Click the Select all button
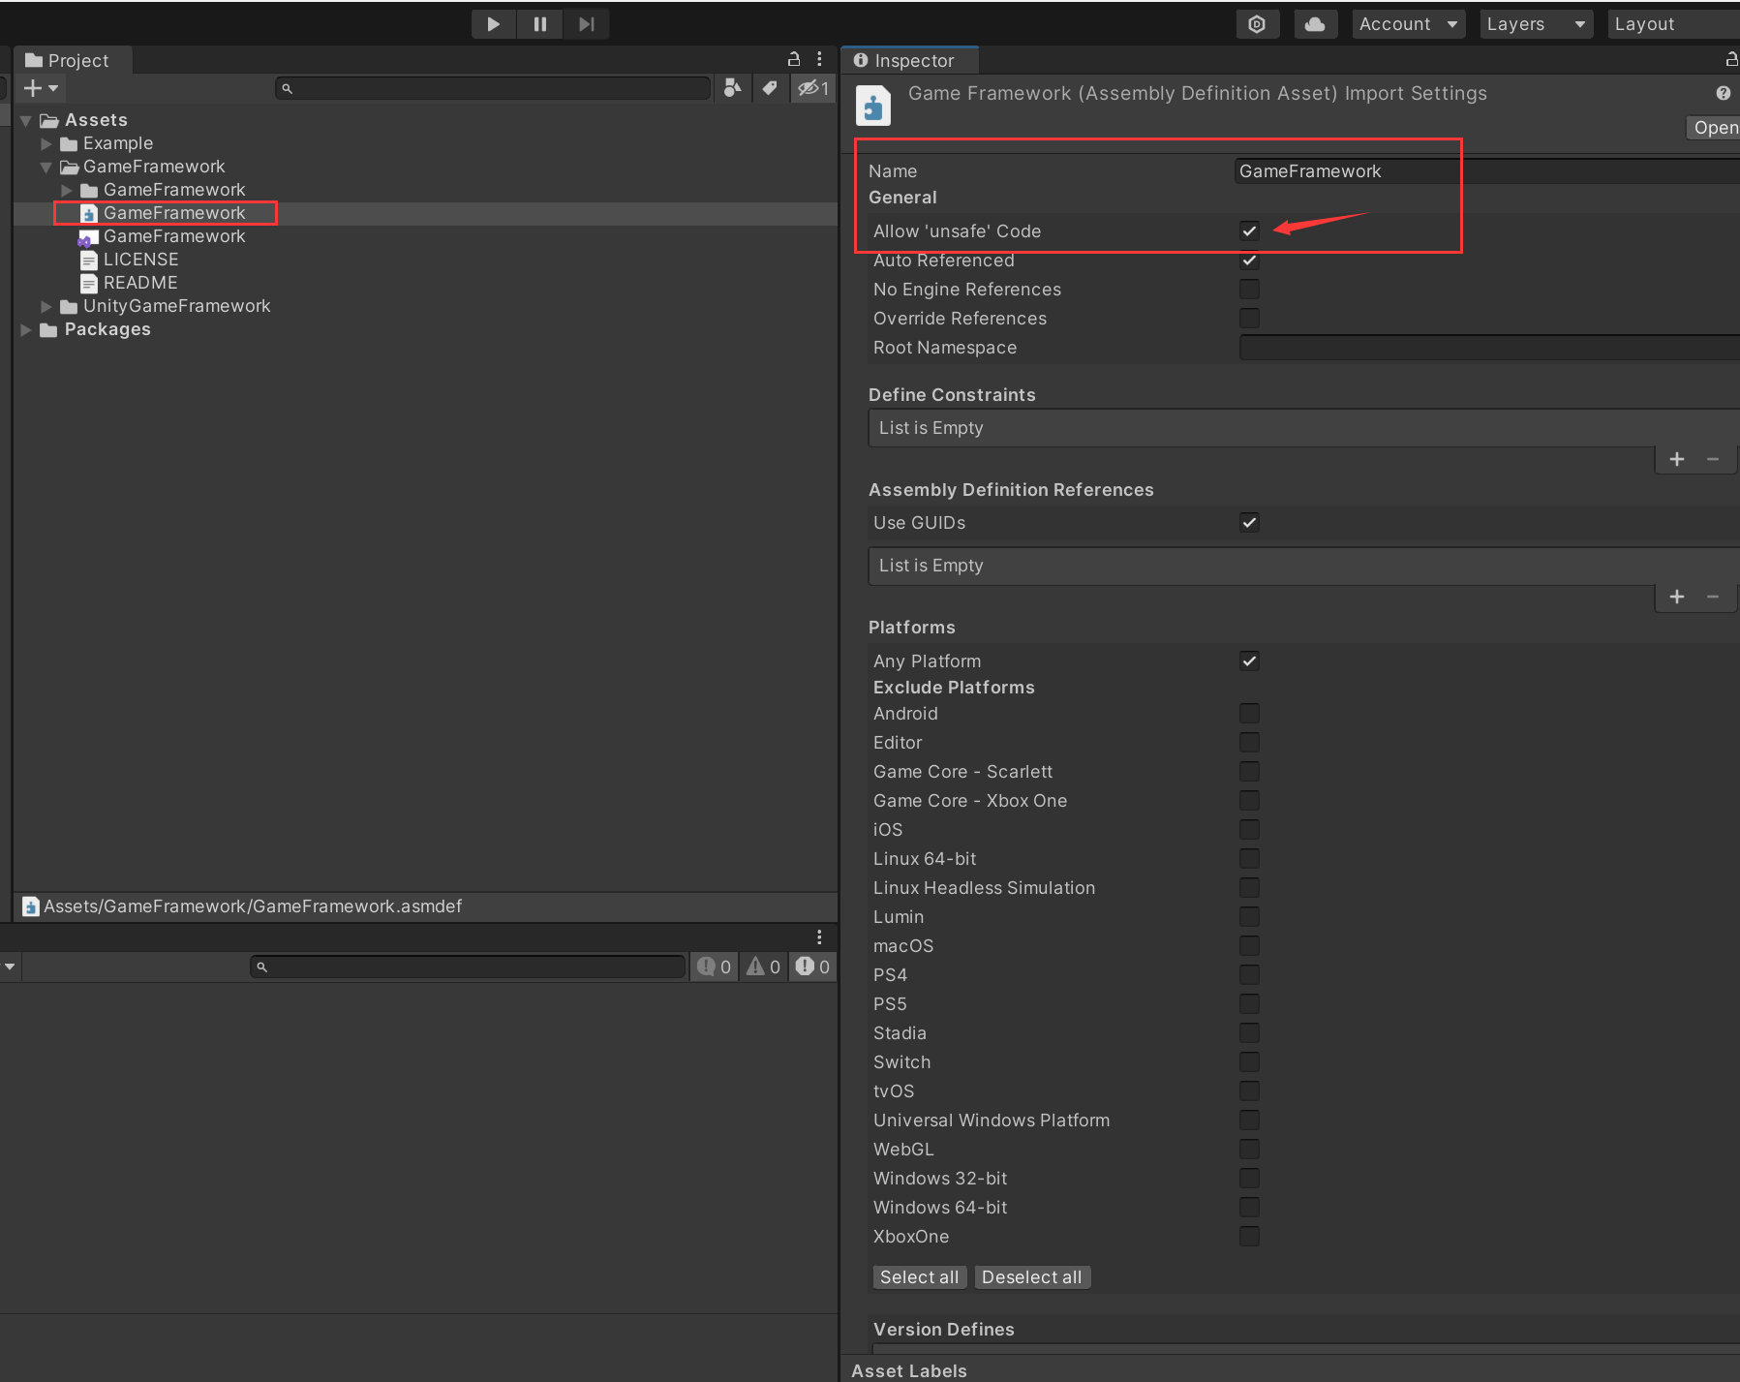Image resolution: width=1740 pixels, height=1382 pixels. pyautogui.click(x=919, y=1277)
